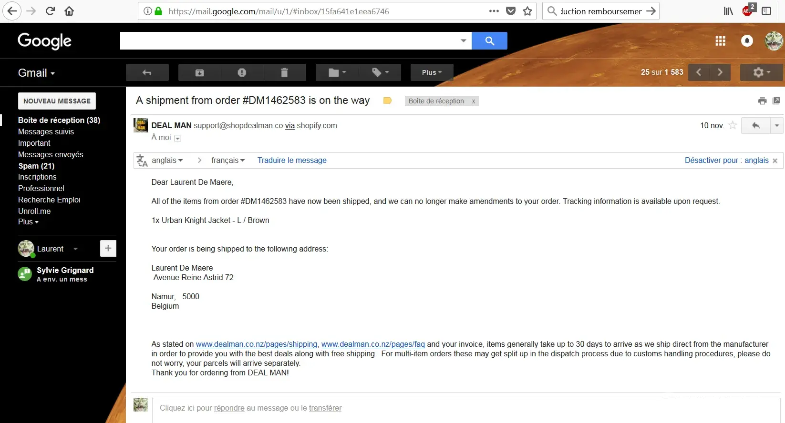This screenshot has height=423, width=785.
Task: Open conversation in a new window
Action: (x=776, y=101)
